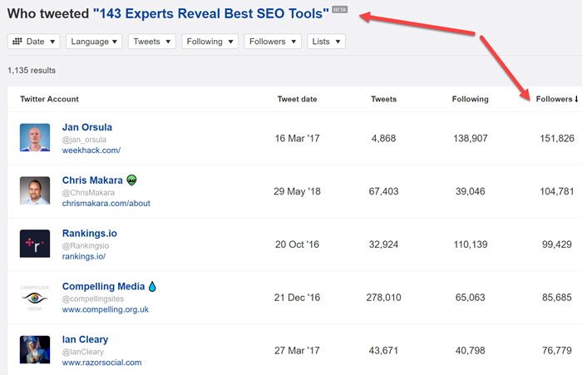Click the Compelling Media eye logo

pos(35,297)
